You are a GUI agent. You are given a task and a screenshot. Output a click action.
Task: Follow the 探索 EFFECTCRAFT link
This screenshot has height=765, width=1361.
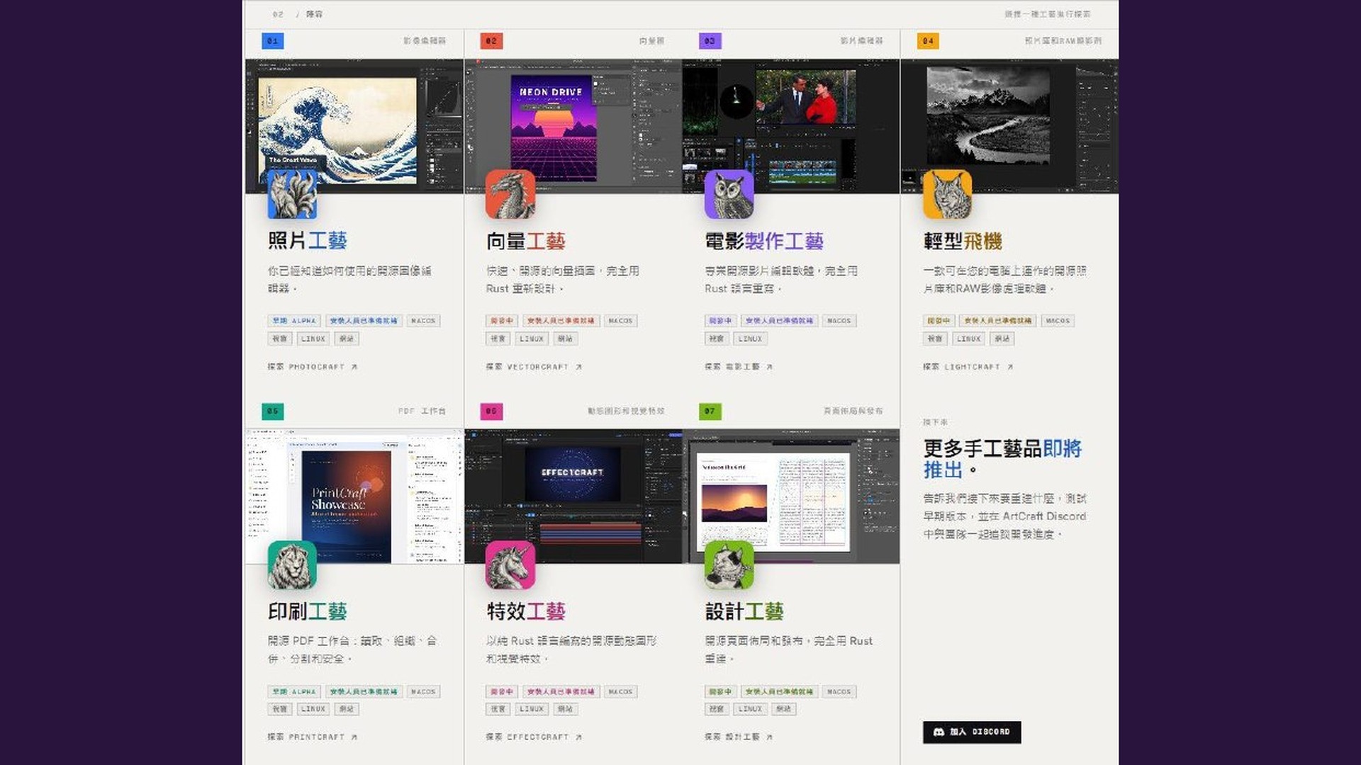click(534, 737)
